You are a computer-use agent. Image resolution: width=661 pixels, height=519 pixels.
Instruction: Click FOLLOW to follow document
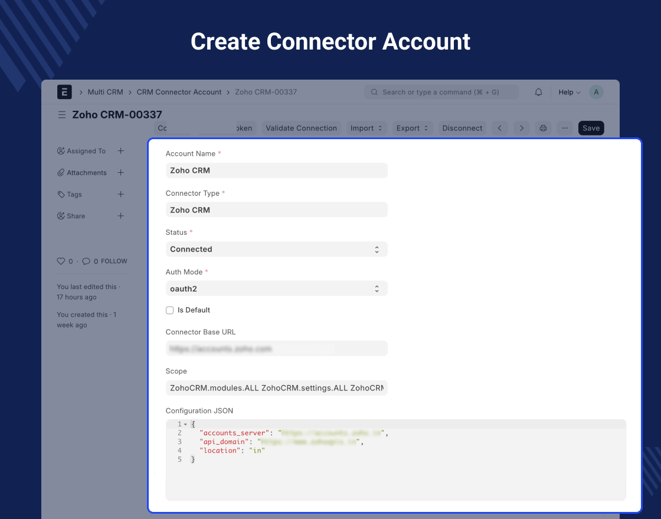tap(114, 261)
